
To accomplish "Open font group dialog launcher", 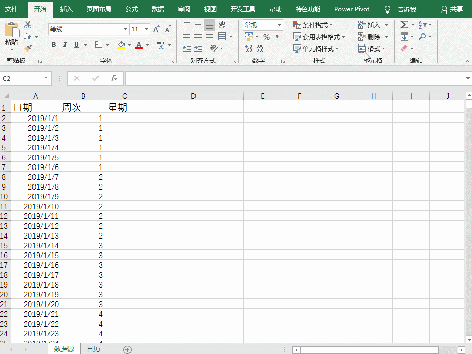I will (172, 61).
